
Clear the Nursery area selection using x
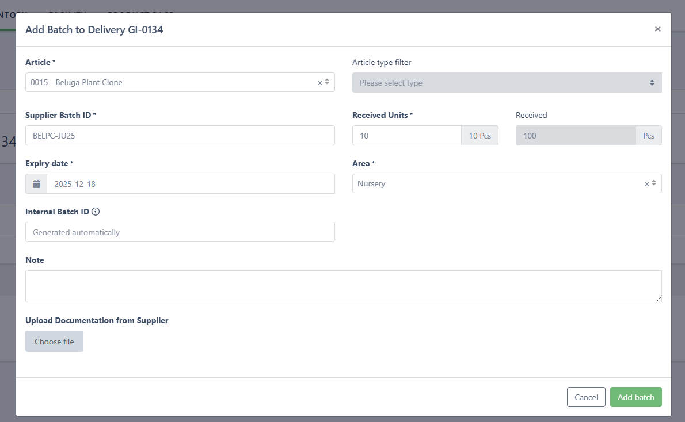point(646,184)
